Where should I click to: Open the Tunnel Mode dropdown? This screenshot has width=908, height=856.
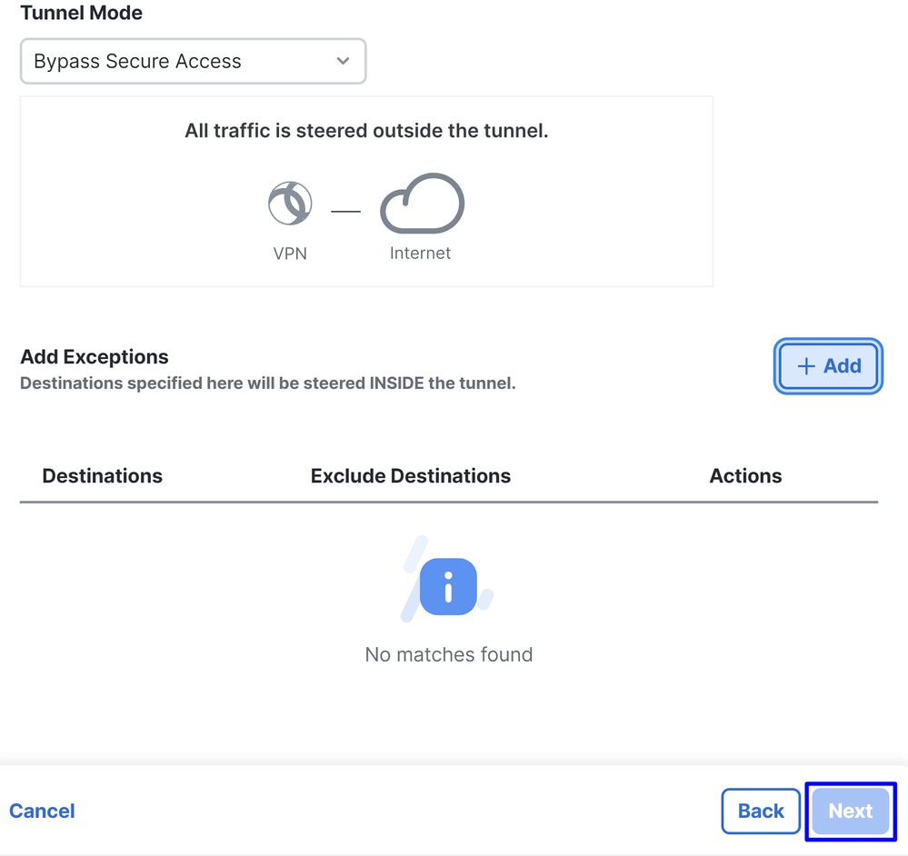[193, 62]
